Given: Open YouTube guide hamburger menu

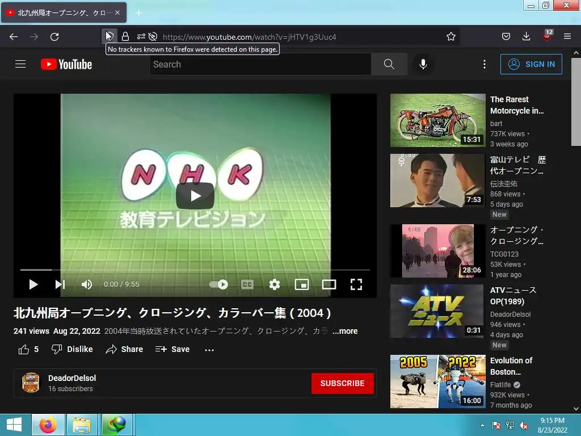Looking at the screenshot, I should (x=20, y=64).
